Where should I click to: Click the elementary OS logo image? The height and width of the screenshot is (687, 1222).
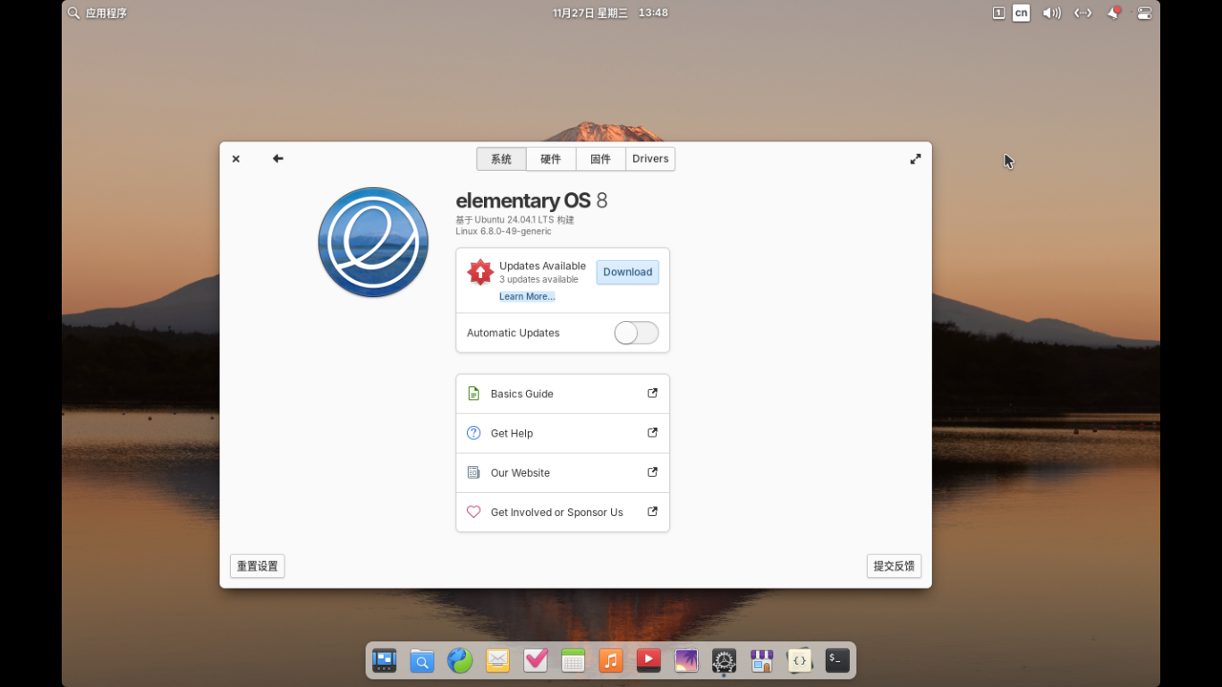click(x=373, y=242)
